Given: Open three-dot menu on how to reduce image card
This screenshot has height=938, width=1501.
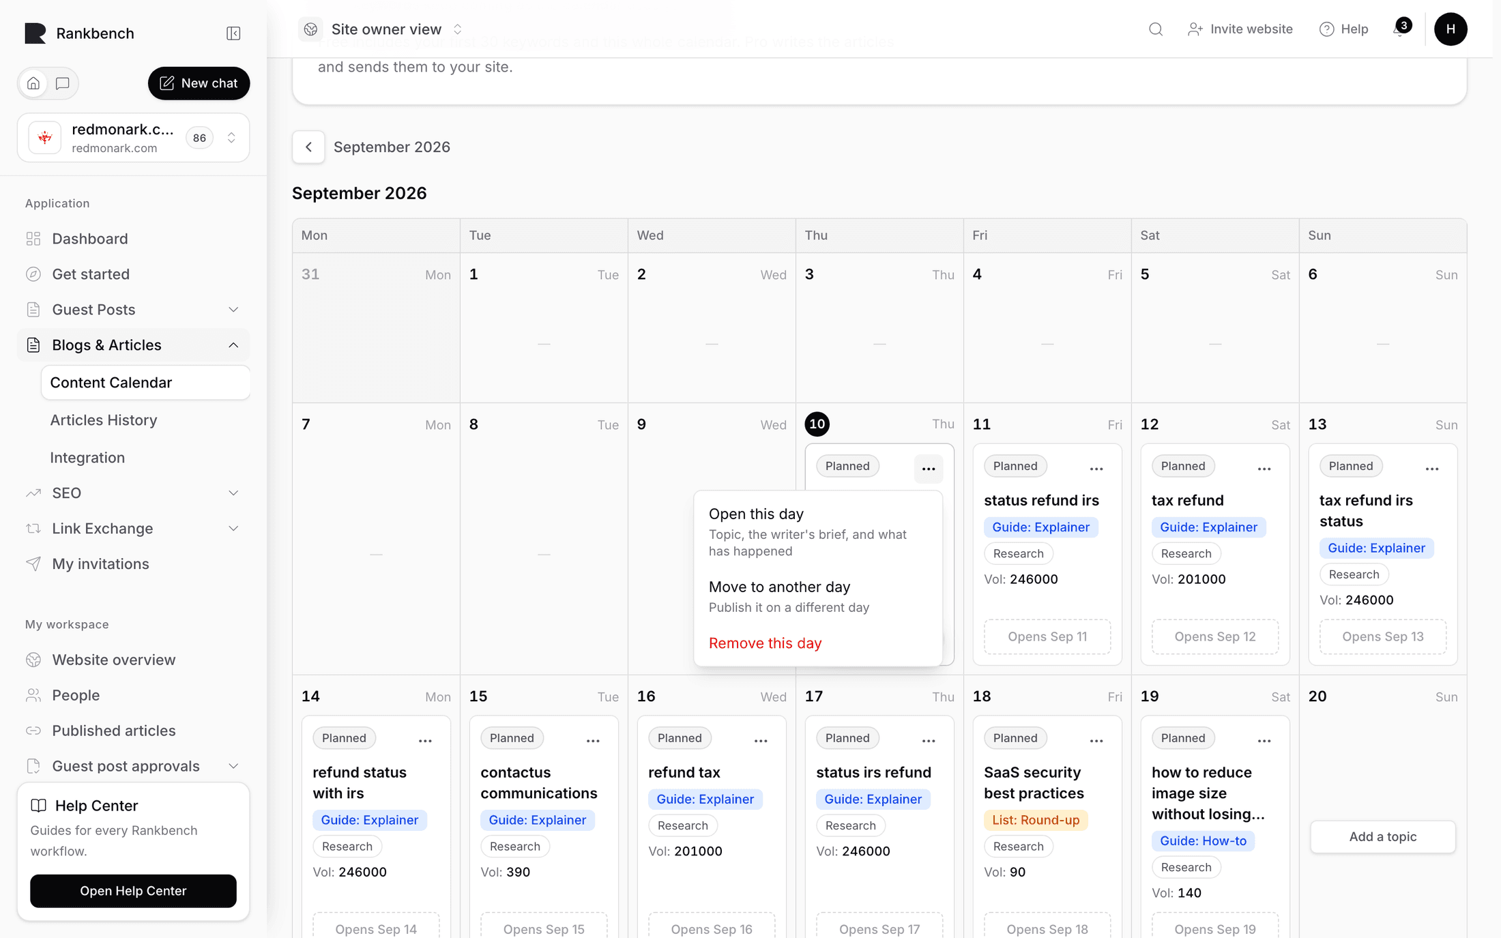Looking at the screenshot, I should (1264, 740).
